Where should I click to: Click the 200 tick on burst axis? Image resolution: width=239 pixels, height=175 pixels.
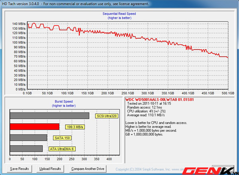[x=59, y=159]
